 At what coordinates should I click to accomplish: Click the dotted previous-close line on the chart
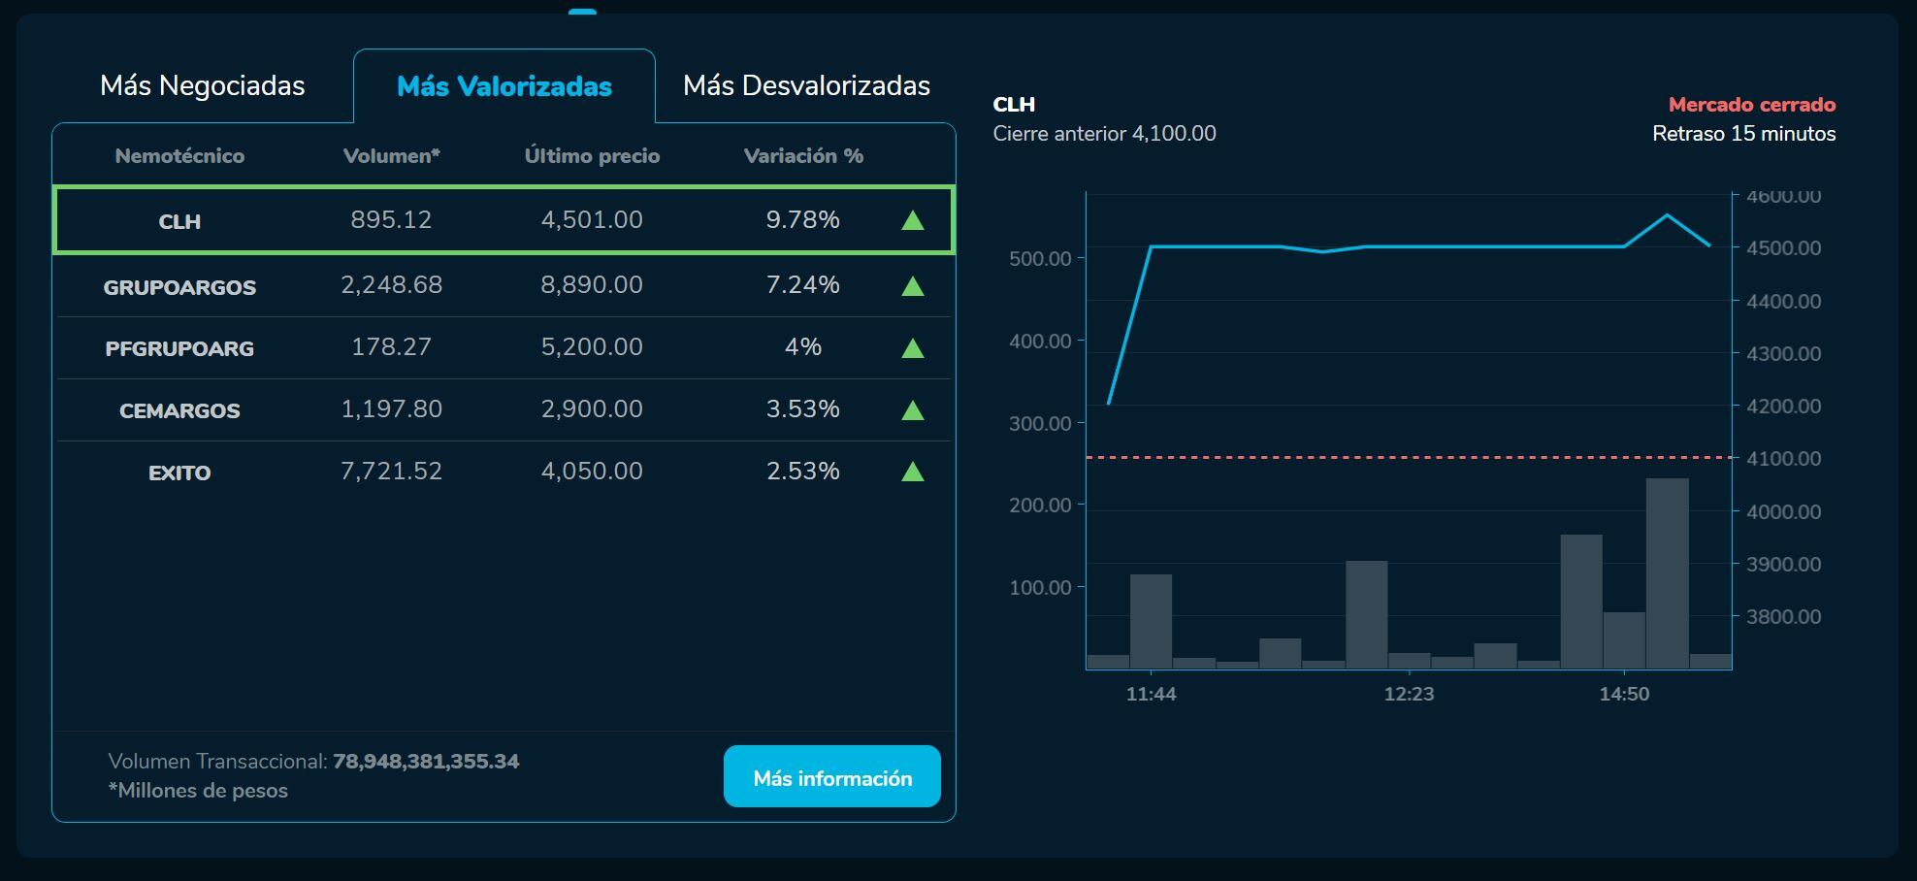(1407, 456)
